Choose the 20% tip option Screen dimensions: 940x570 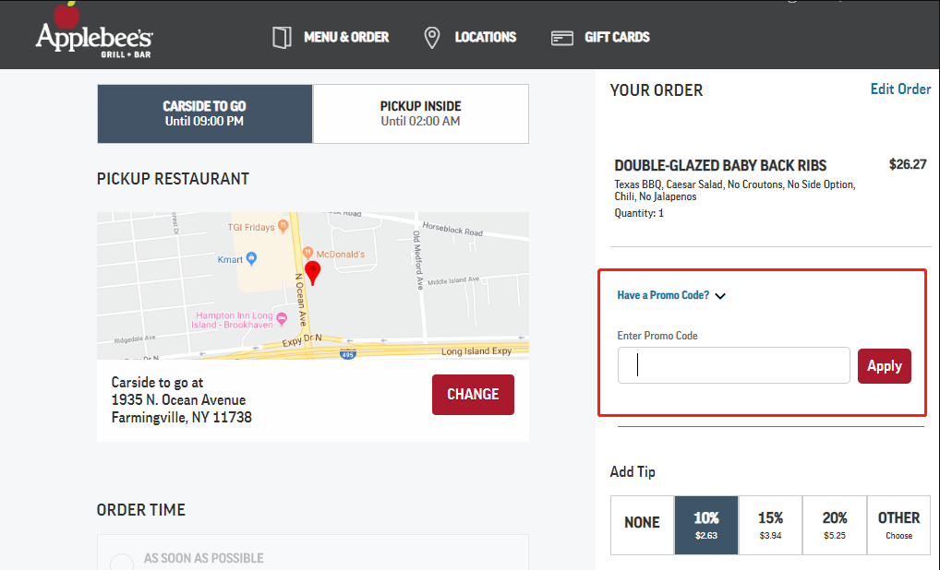click(835, 525)
